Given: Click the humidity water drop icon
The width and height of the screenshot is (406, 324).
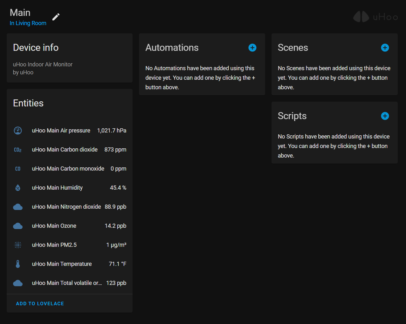Looking at the screenshot, I should pyautogui.click(x=18, y=188).
